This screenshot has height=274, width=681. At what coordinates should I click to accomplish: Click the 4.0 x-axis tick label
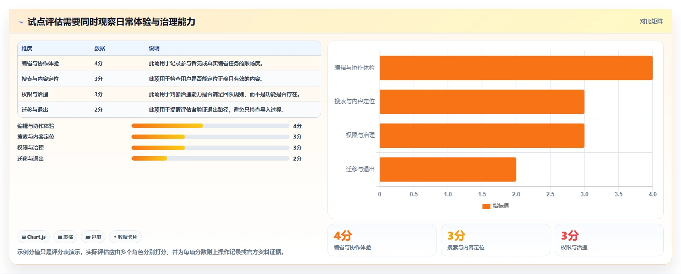click(652, 194)
